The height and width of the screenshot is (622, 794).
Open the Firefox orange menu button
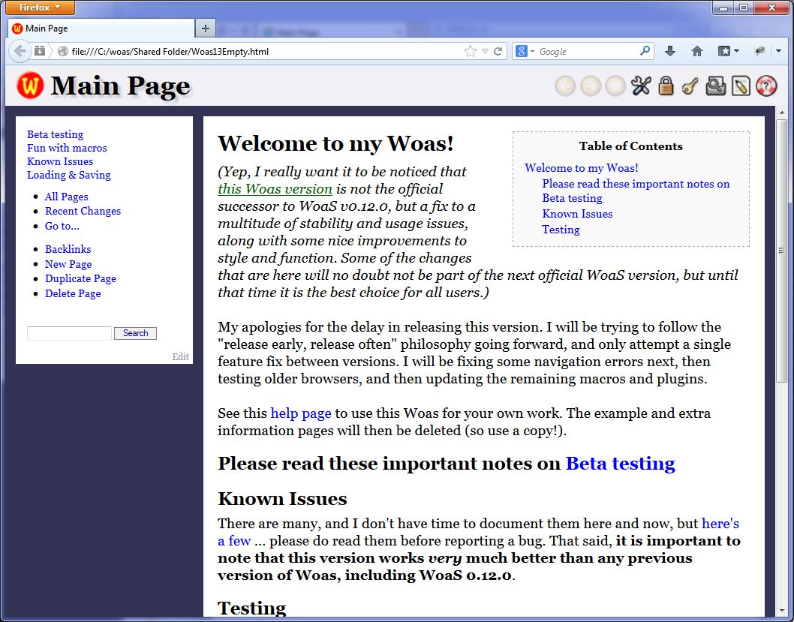tap(39, 8)
